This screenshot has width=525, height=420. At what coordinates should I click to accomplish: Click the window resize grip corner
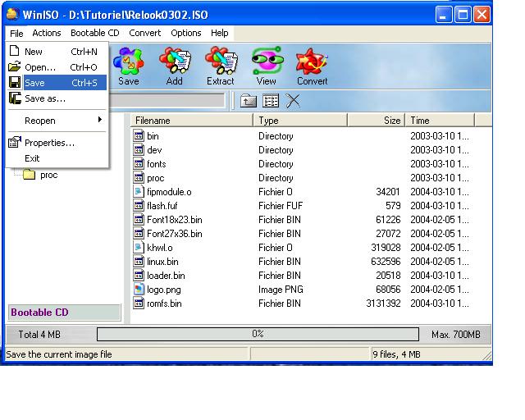pos(486,355)
